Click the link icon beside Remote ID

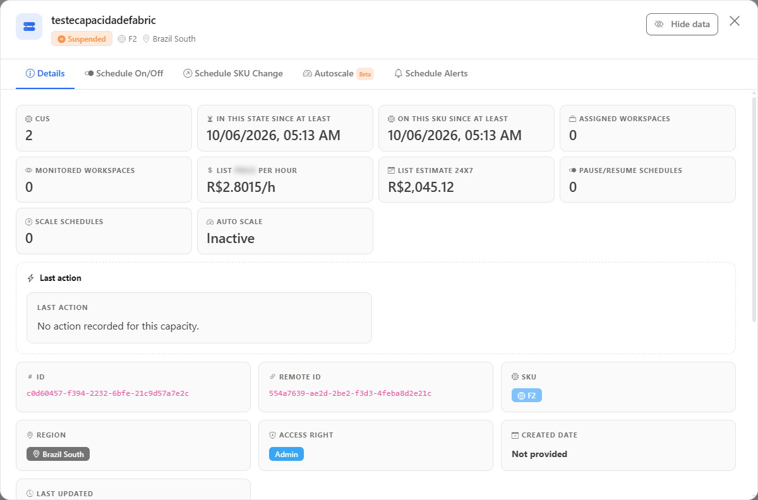click(272, 377)
